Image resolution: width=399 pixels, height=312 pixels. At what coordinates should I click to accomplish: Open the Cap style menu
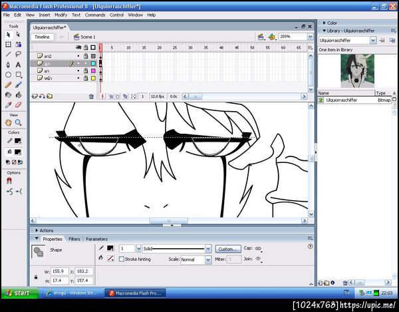pos(259,248)
